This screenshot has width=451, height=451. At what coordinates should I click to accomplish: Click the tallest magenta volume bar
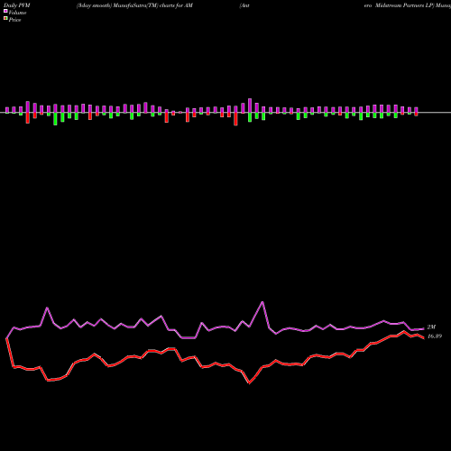coord(250,106)
